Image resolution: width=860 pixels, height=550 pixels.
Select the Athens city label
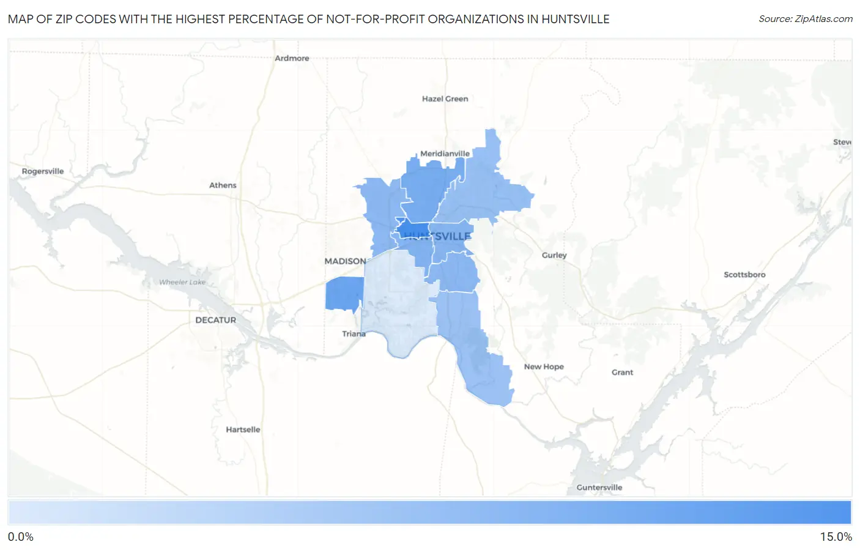[x=223, y=185]
